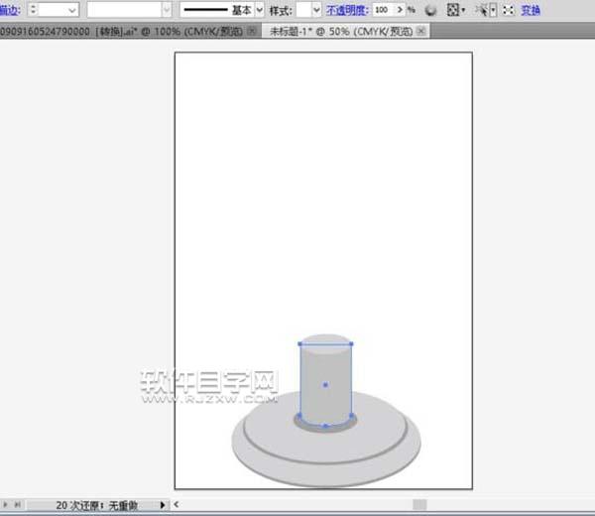Open the 变换 (Transform) panel link
The image size is (595, 516).
tap(531, 9)
